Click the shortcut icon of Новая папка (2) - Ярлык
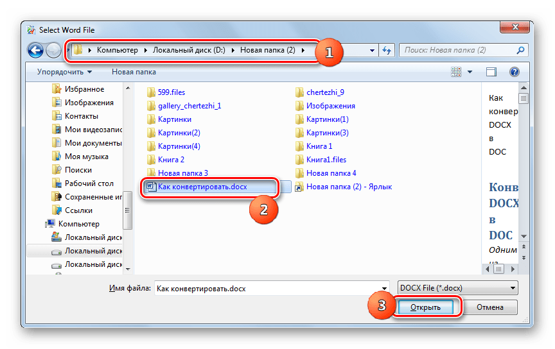The width and height of the screenshot is (555, 349). click(299, 187)
